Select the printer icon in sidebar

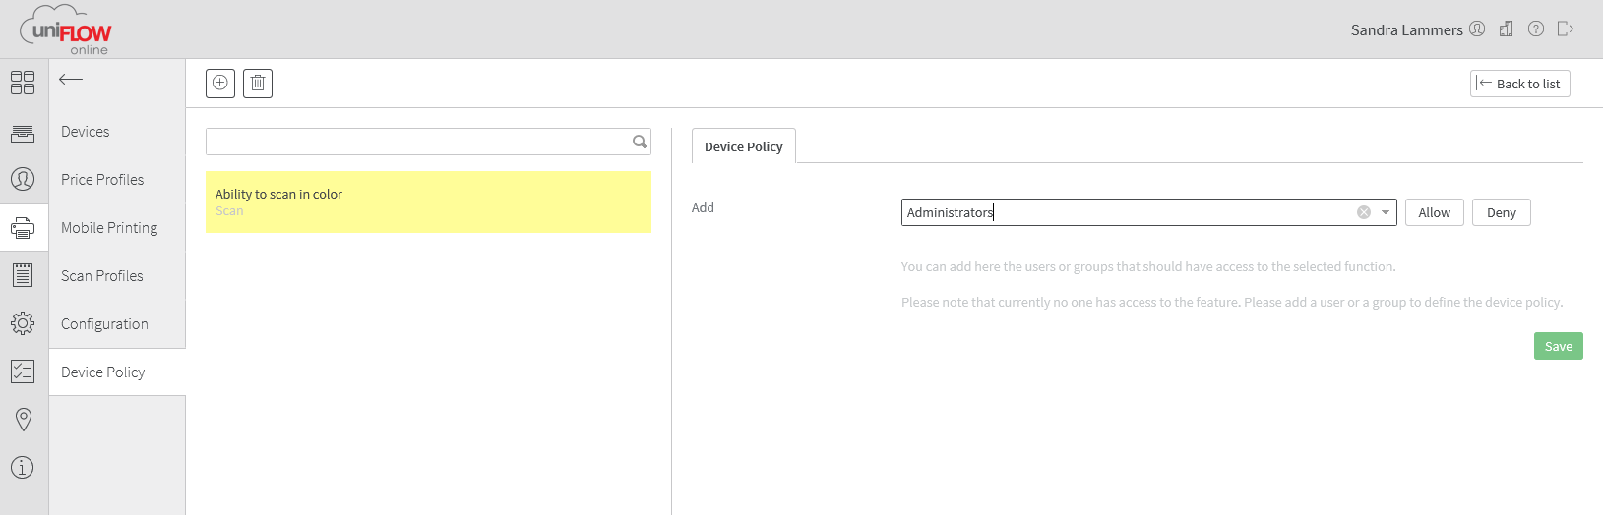click(x=23, y=228)
